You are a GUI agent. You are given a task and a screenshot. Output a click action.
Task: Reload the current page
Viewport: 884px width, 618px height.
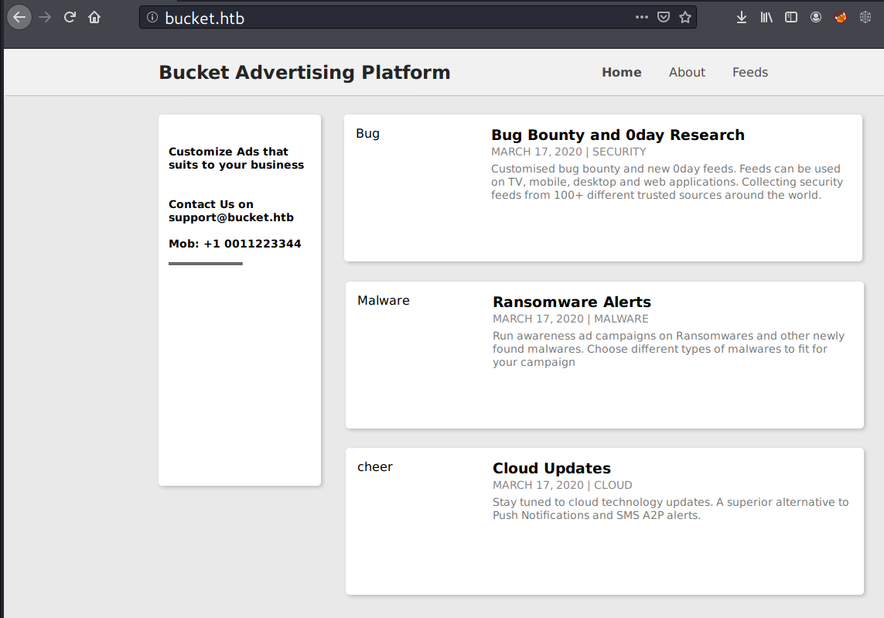click(x=70, y=17)
